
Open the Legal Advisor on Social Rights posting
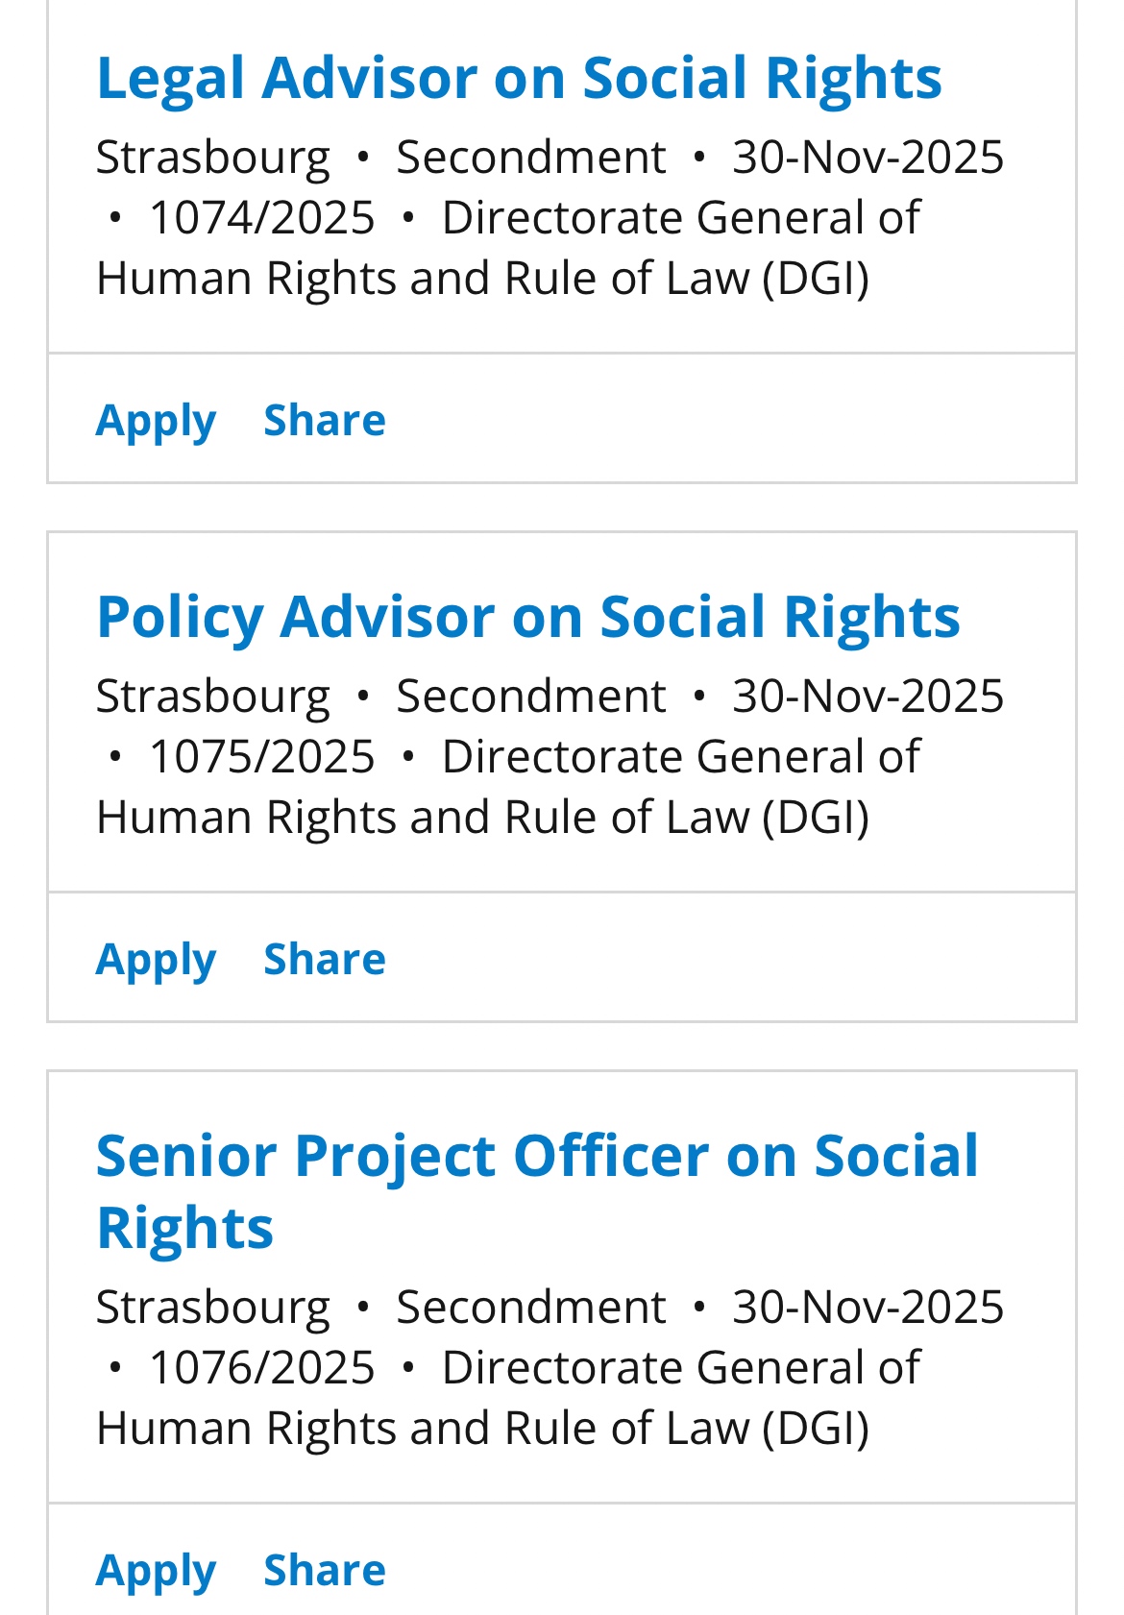point(519,78)
